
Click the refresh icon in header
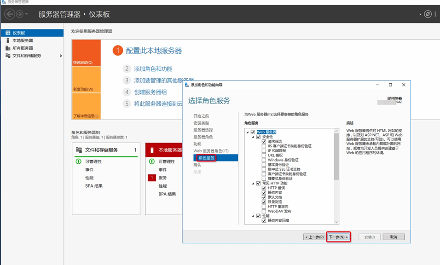428,14
